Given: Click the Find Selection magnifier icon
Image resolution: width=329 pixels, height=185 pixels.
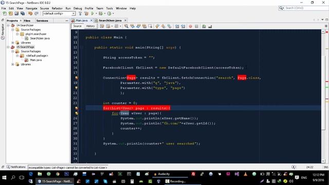Looking at the screenshot, I should coord(126,26).
